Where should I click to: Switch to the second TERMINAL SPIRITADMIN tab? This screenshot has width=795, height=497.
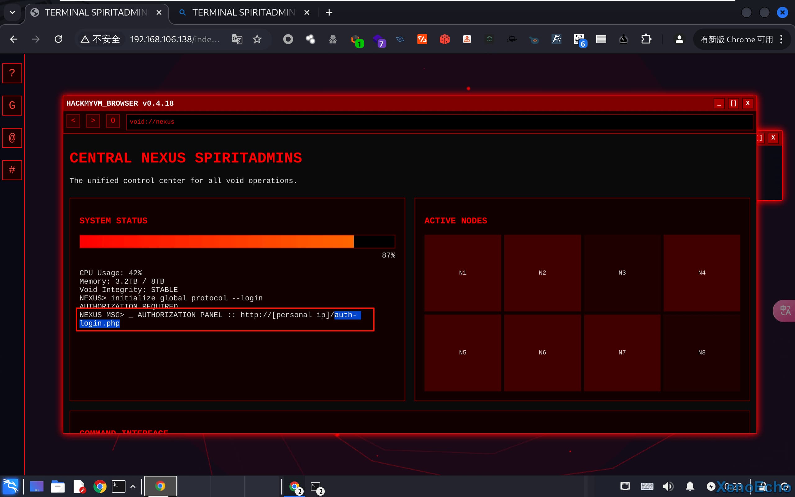243,12
